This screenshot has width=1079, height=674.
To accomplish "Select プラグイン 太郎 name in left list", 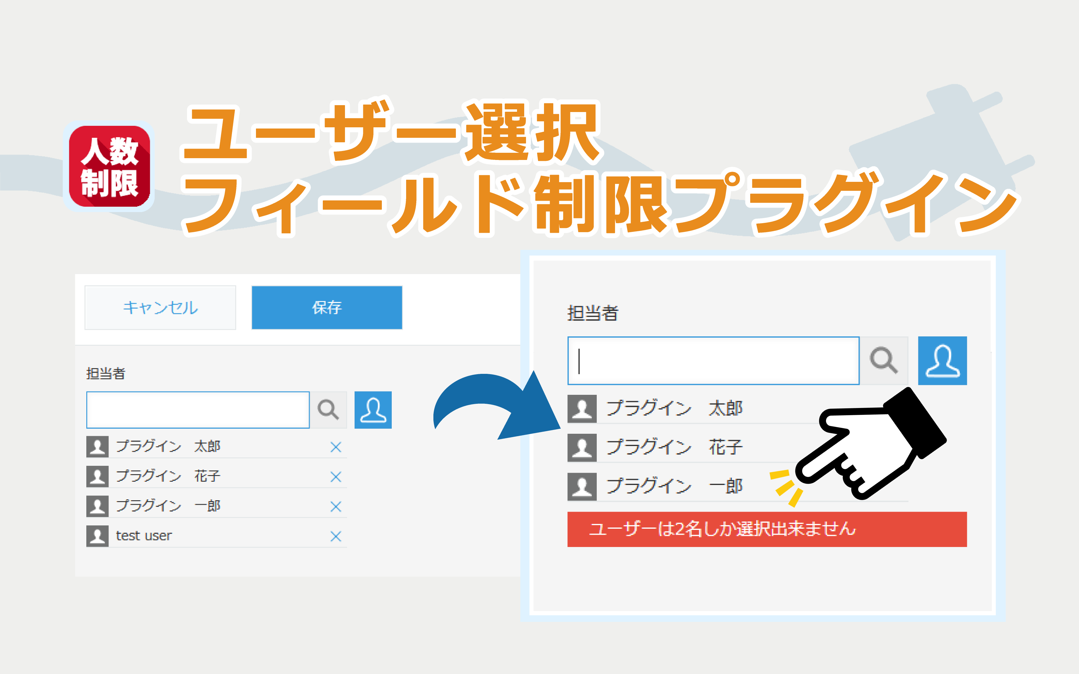I will coord(168,446).
